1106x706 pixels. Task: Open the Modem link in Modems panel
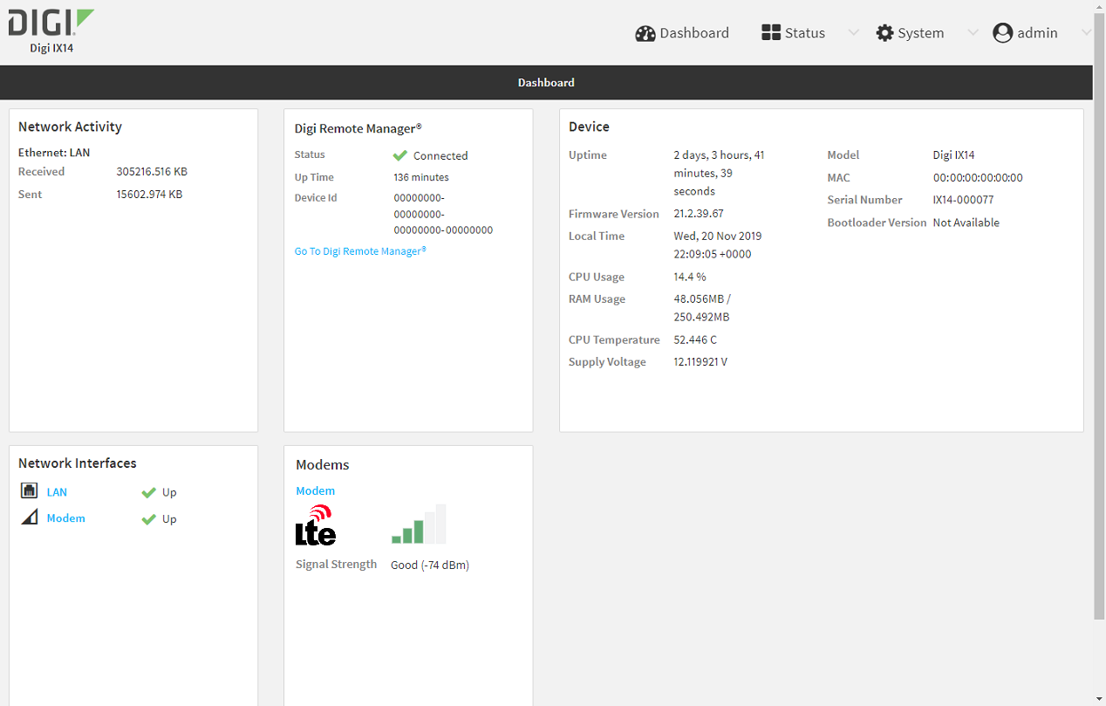point(315,491)
